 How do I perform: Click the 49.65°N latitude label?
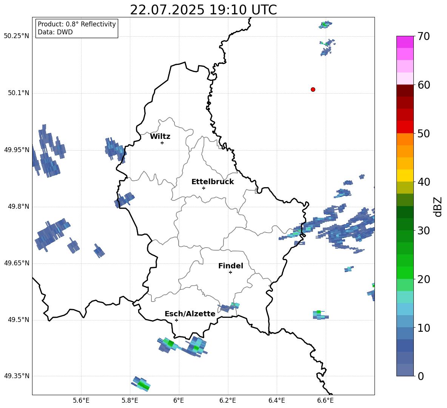pos(17,263)
